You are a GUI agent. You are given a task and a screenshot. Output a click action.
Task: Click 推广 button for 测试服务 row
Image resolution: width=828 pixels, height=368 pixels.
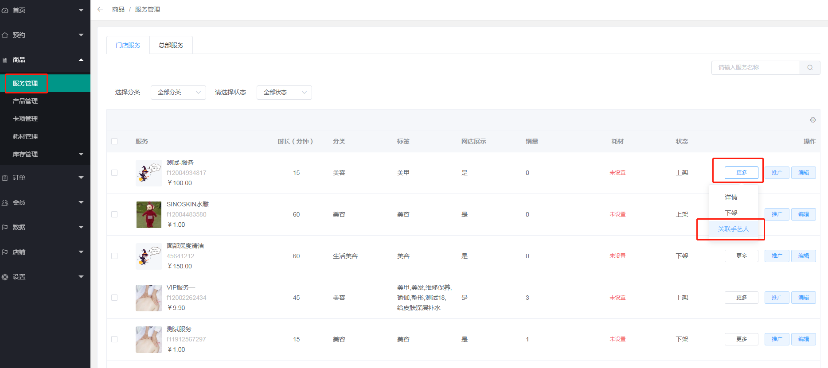777,339
